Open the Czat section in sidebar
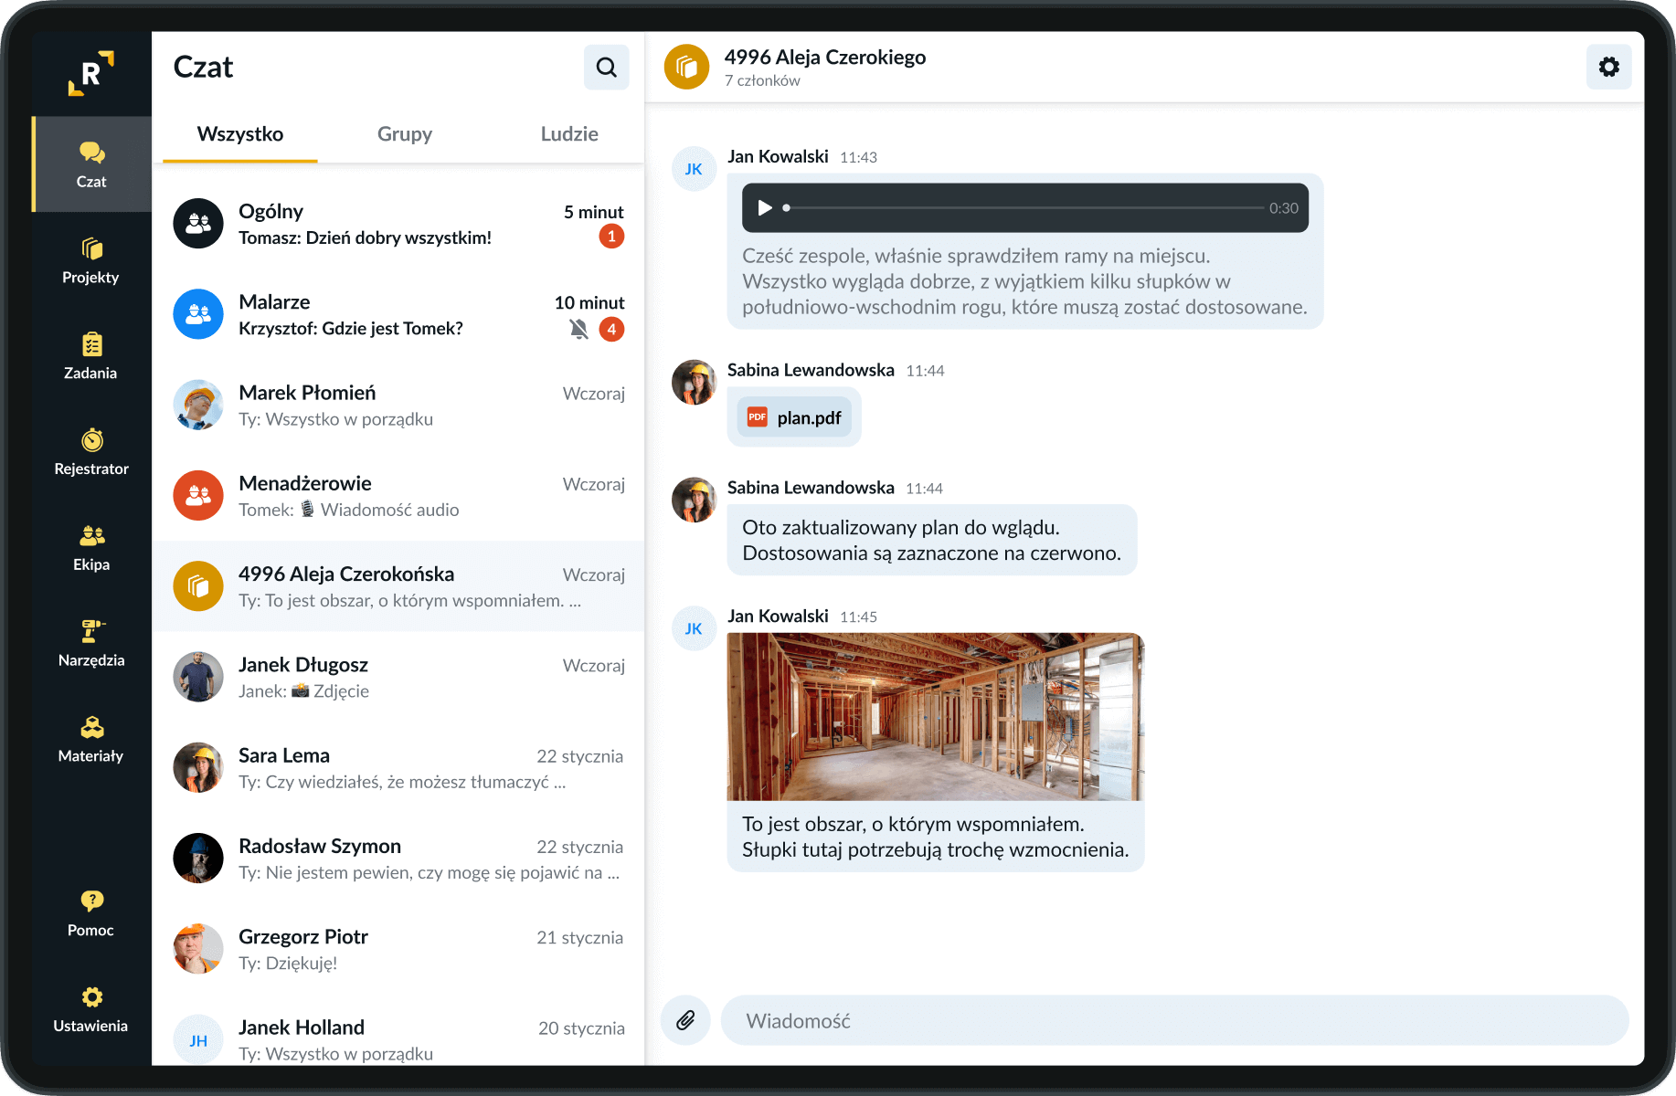Screen dimensions: 1676x1096 click(x=91, y=164)
